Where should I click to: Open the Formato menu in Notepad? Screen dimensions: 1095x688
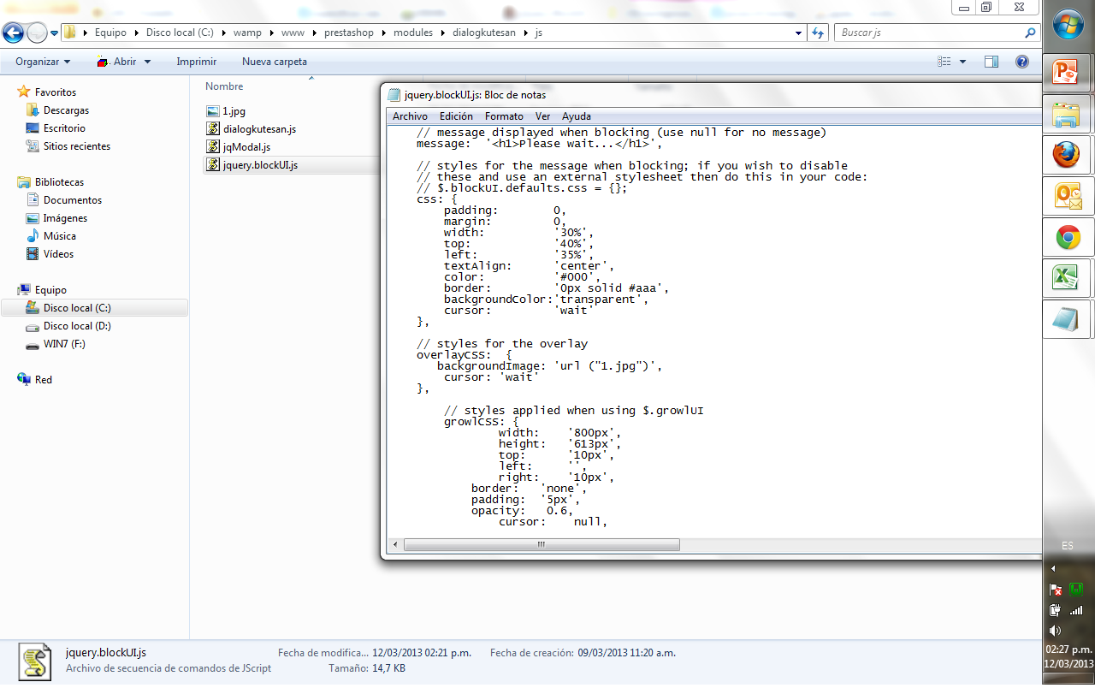504,116
